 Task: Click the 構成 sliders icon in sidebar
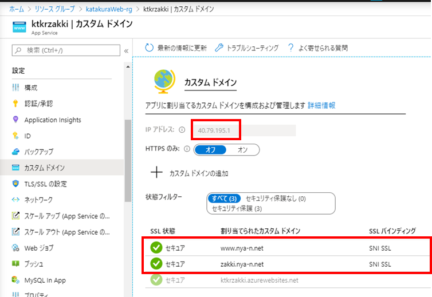15,88
